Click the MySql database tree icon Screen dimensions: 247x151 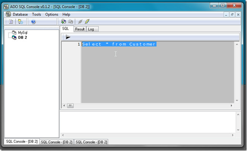(x=14, y=33)
